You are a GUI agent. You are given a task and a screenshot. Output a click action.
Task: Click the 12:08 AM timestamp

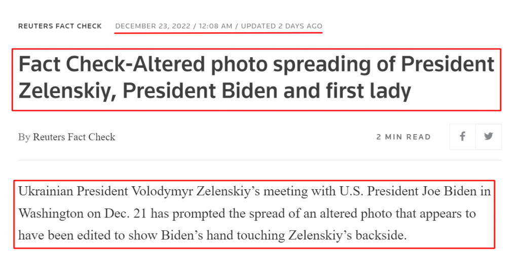pyautogui.click(x=215, y=26)
